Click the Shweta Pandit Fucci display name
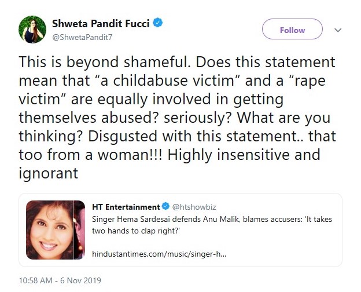Screen dimensions: 361x292 click(101, 24)
